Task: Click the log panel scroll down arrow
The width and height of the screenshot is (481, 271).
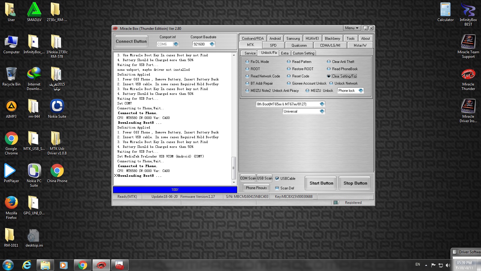Action: click(234, 182)
